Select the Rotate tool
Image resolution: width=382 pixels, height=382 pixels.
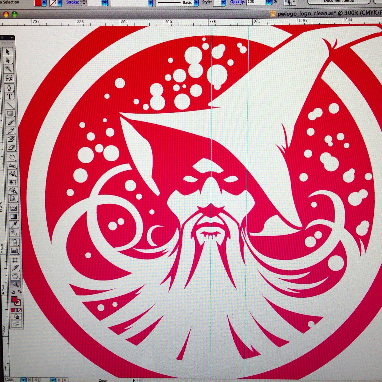(x=12, y=157)
